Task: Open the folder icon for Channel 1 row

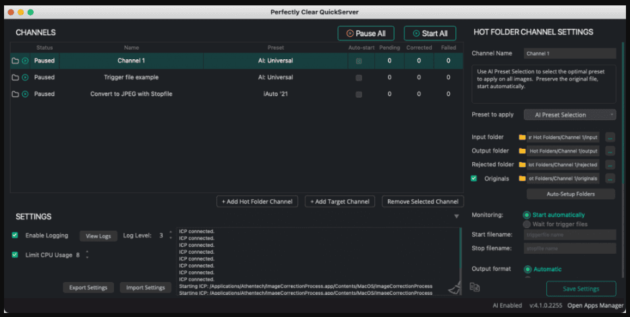Action: pos(16,61)
